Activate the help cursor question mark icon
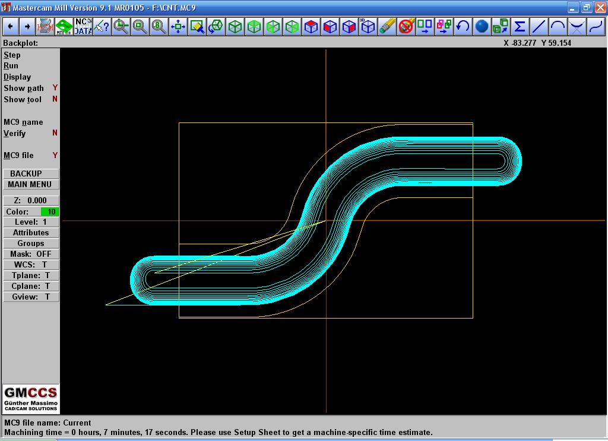The width and height of the screenshot is (608, 441). (102, 26)
